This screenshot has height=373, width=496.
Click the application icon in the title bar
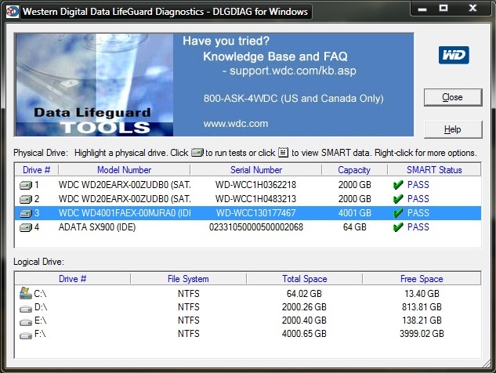click(x=12, y=12)
